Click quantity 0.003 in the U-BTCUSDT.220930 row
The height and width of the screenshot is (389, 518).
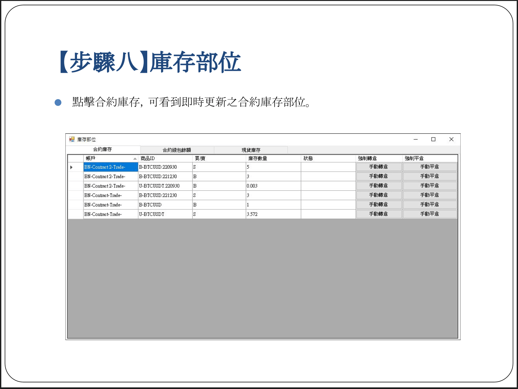(273, 186)
